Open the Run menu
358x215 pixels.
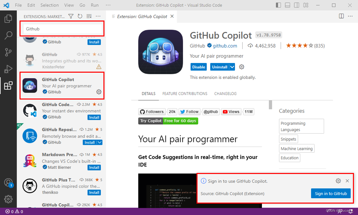pyautogui.click(x=95, y=5)
